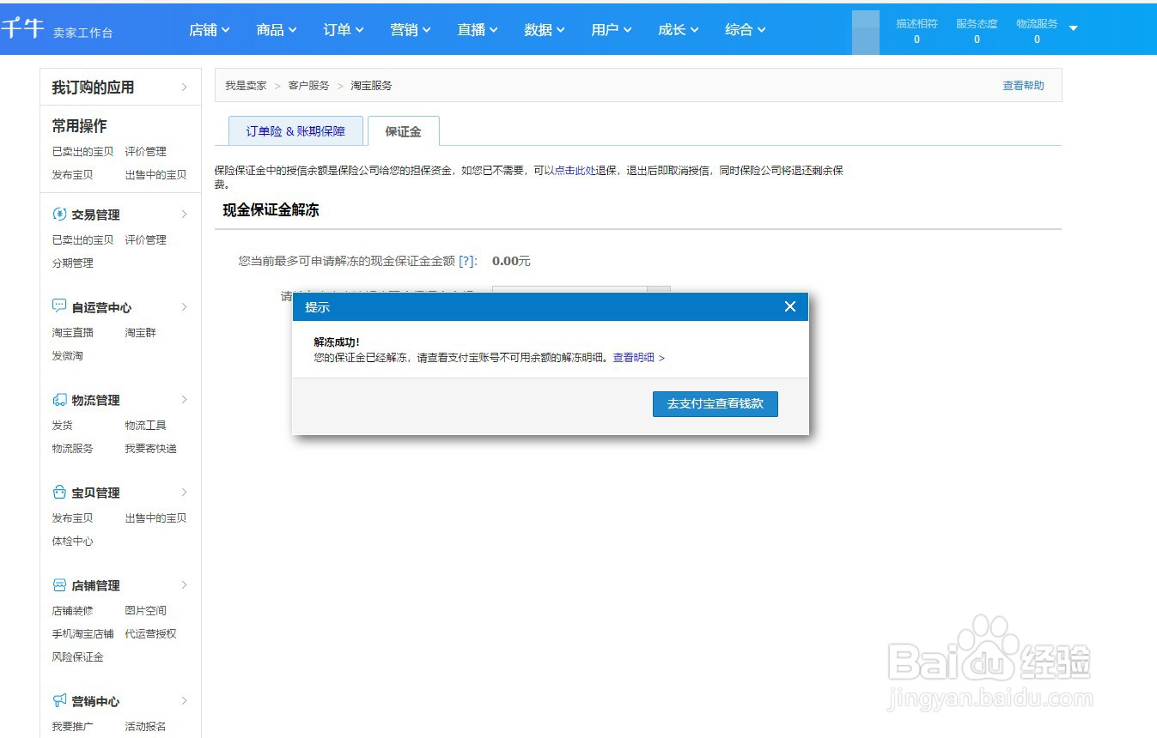Click the user avatar in the top bar

coord(866,33)
